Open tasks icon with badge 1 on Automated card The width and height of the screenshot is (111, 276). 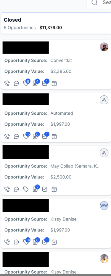click(x=45, y=136)
